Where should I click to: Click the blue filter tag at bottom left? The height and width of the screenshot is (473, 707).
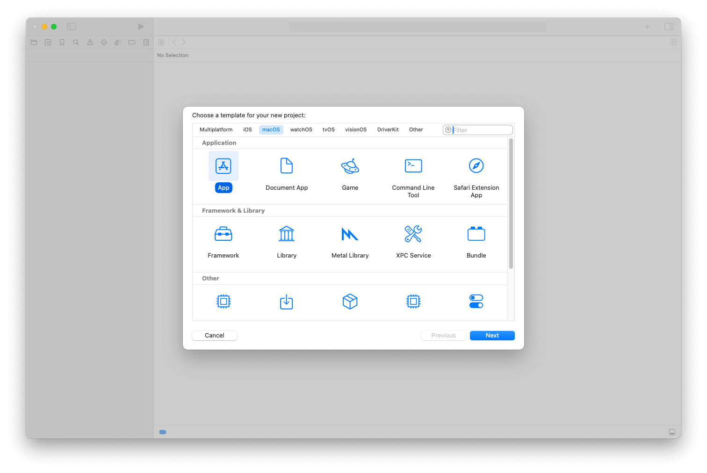pos(163,432)
